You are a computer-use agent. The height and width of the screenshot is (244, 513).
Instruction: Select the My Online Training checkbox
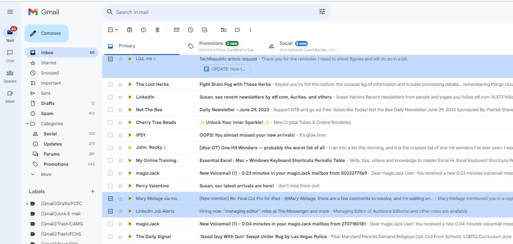[110, 160]
